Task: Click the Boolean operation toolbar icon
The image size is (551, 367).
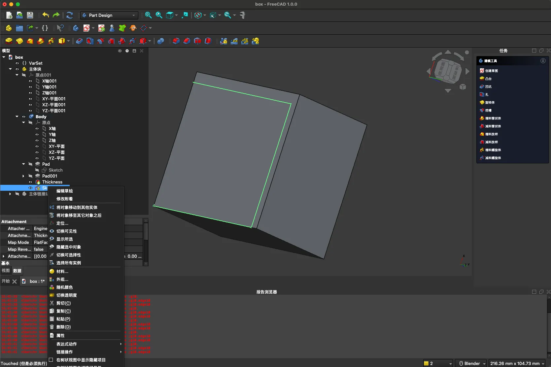Action: (x=161, y=41)
